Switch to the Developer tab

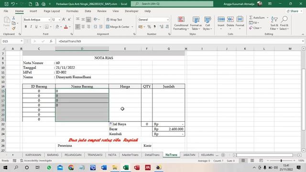[131, 11]
